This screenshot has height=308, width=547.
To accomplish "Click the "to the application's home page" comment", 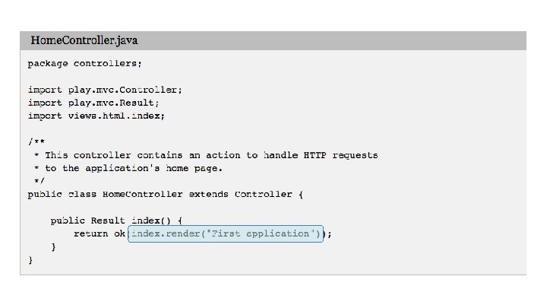I will point(144,168).
